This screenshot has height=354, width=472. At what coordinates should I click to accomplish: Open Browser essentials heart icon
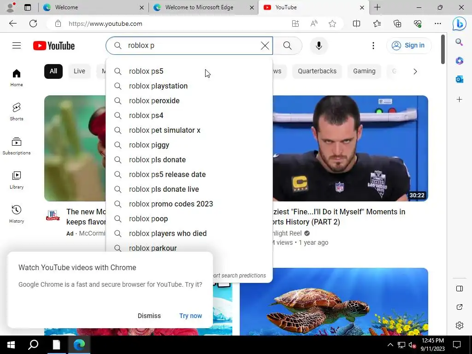[418, 24]
